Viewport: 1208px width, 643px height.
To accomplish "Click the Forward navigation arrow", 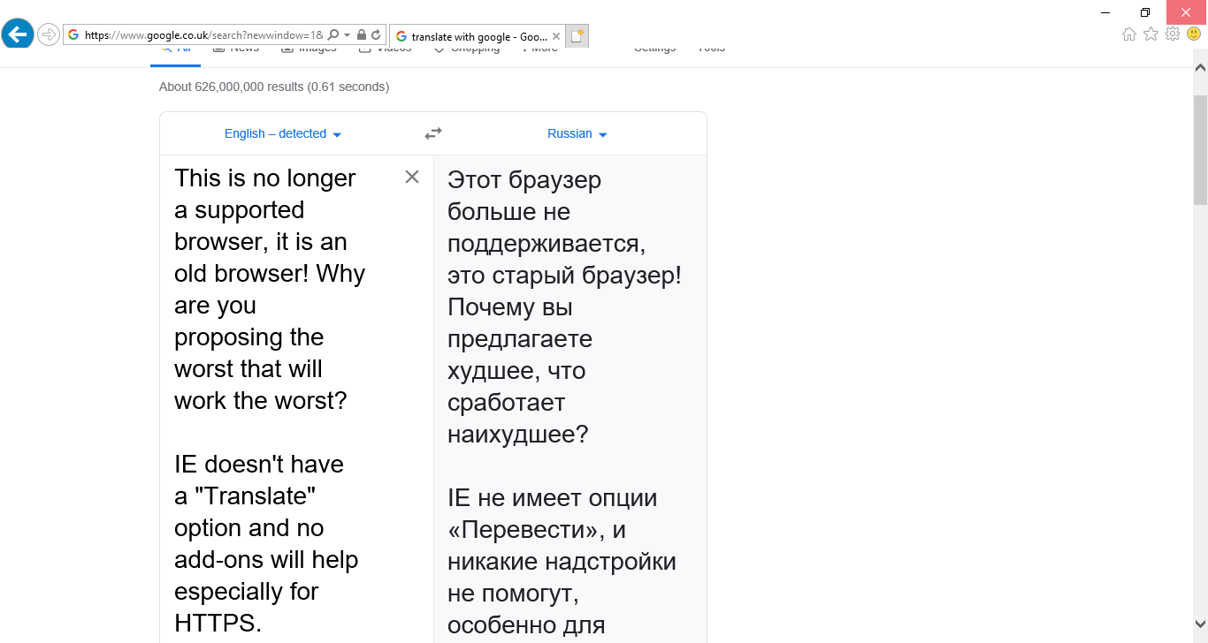I will (49, 35).
